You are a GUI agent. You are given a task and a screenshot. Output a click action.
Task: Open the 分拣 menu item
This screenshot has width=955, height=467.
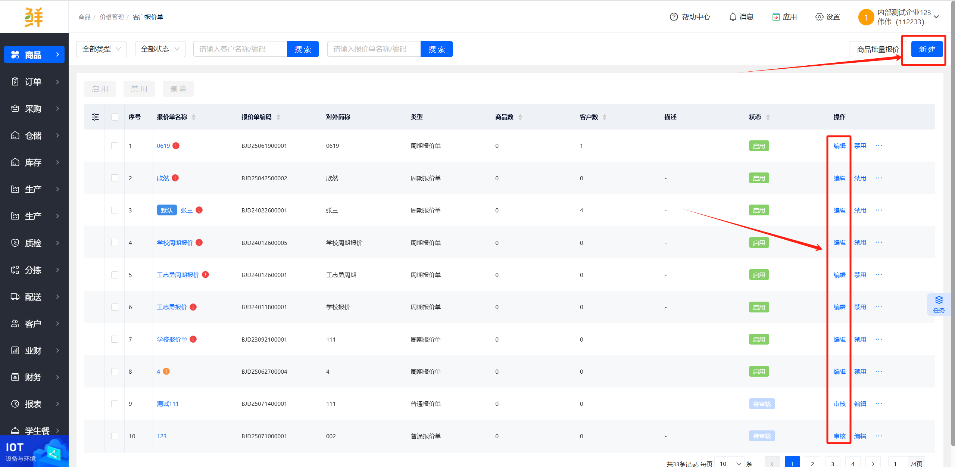34,270
